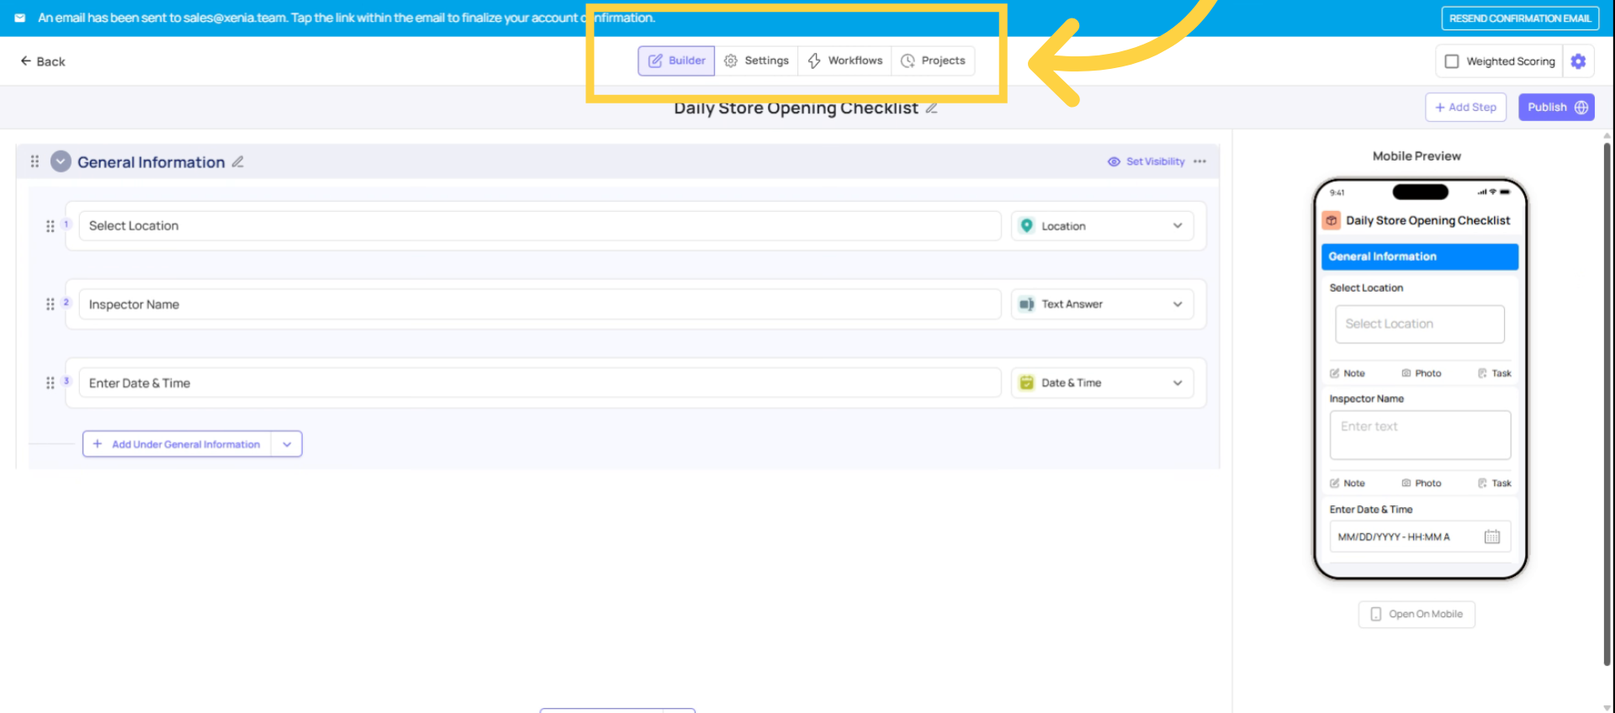
Task: Click the General Information header in preview
Action: pos(1420,256)
